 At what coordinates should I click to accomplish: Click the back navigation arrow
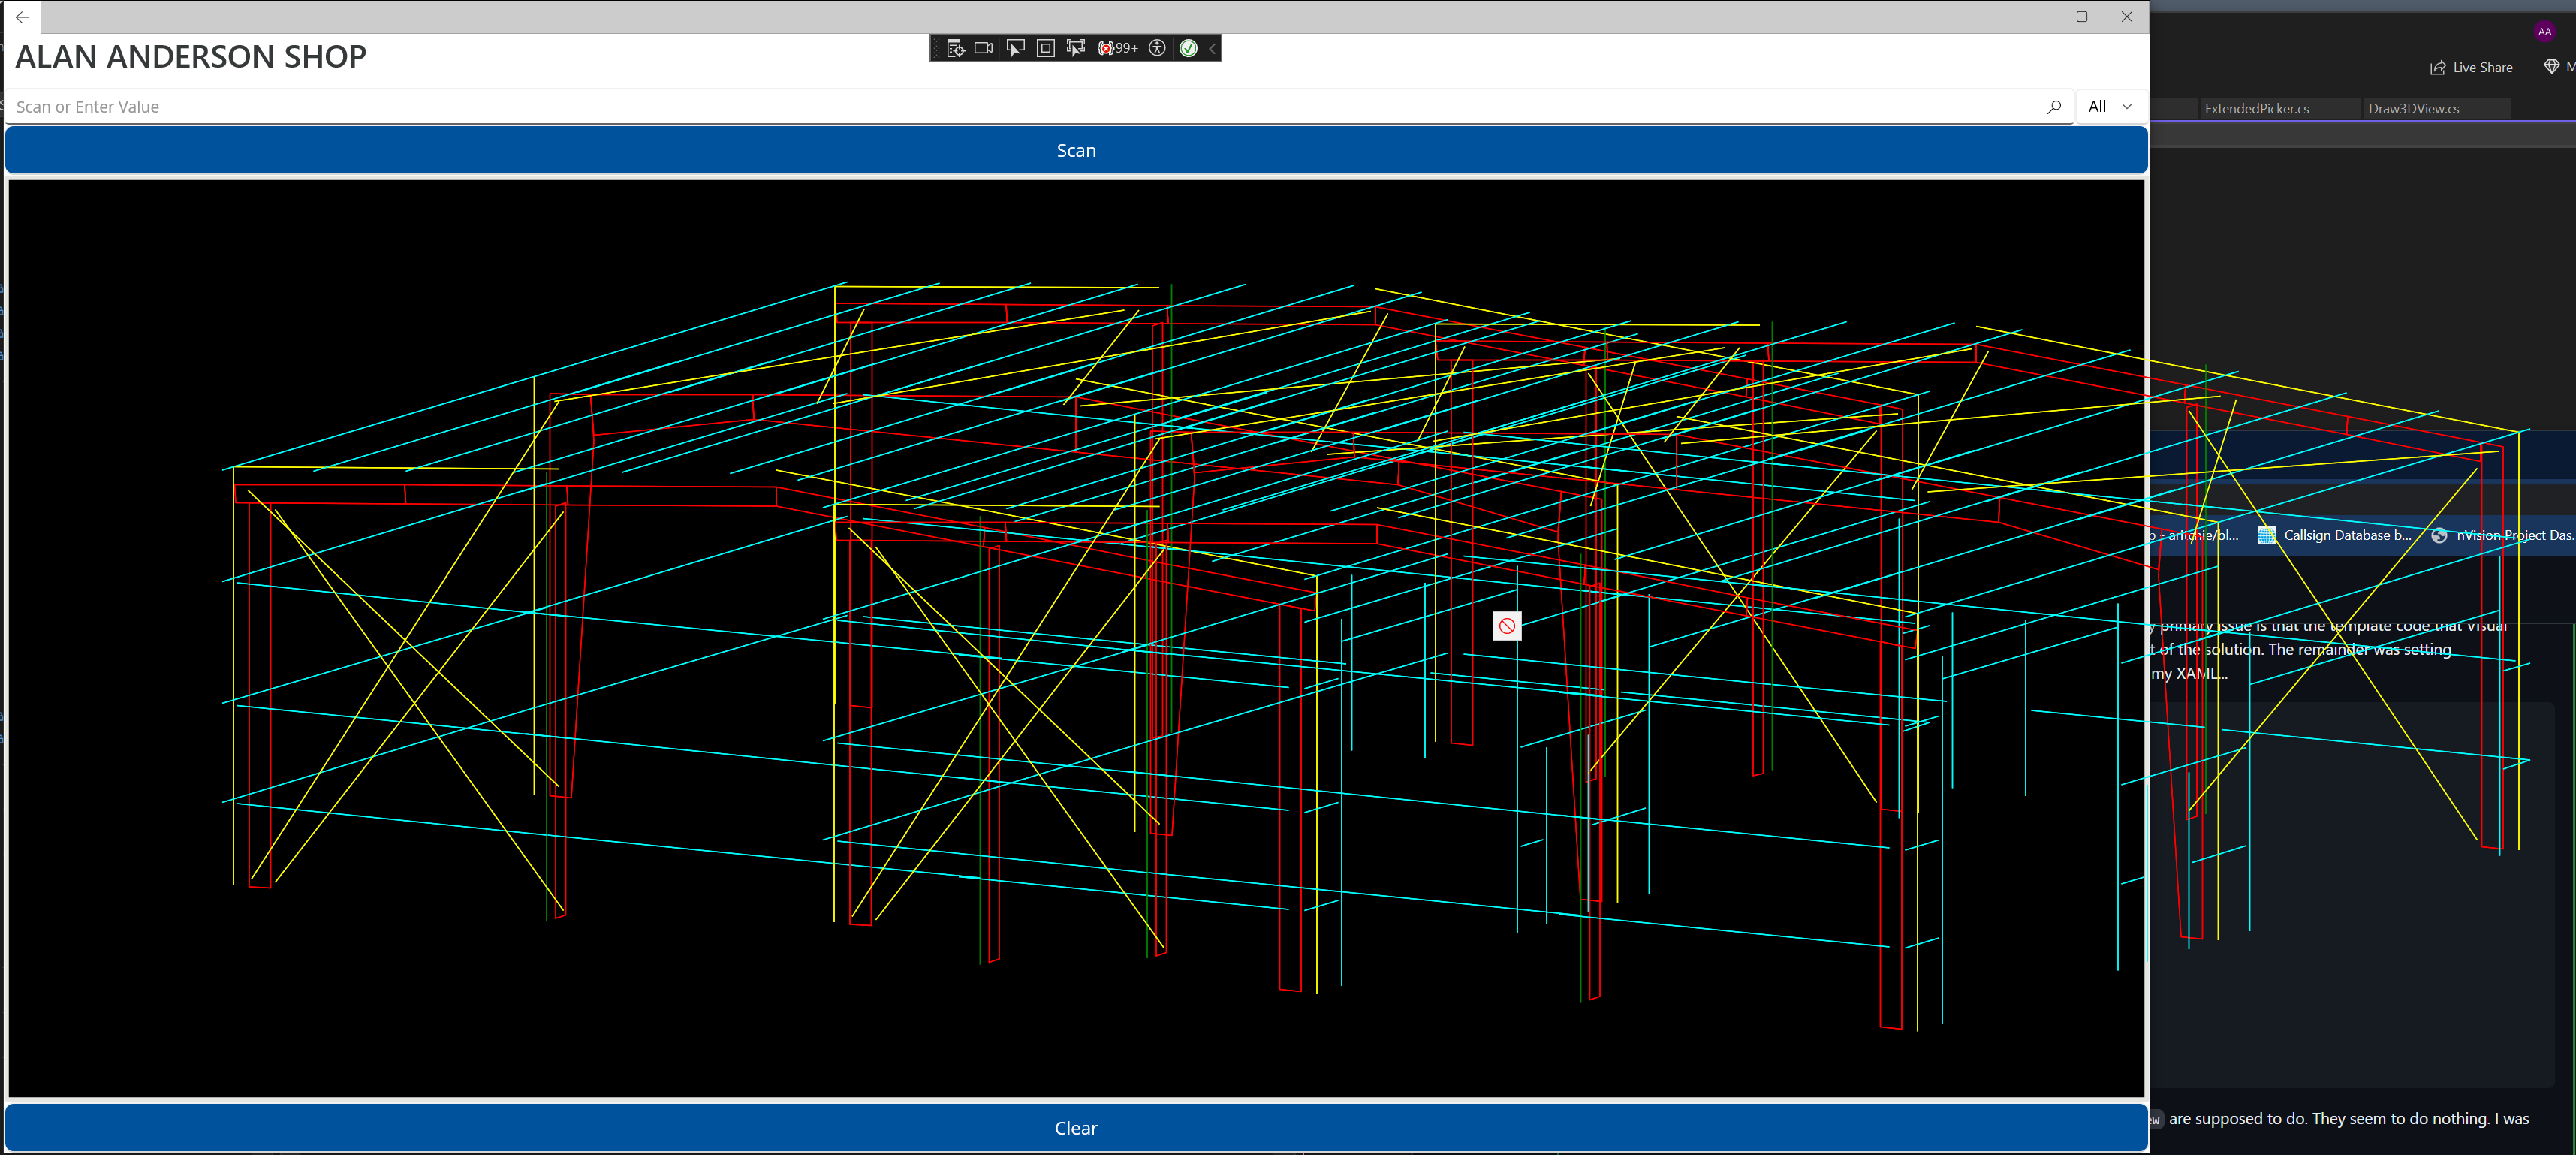[22, 17]
